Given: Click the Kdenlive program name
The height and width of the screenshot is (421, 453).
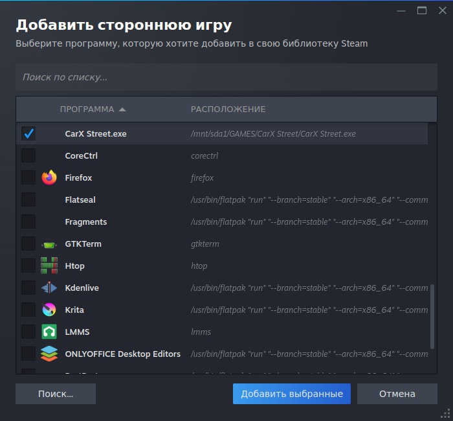Looking at the screenshot, I should 82,288.
